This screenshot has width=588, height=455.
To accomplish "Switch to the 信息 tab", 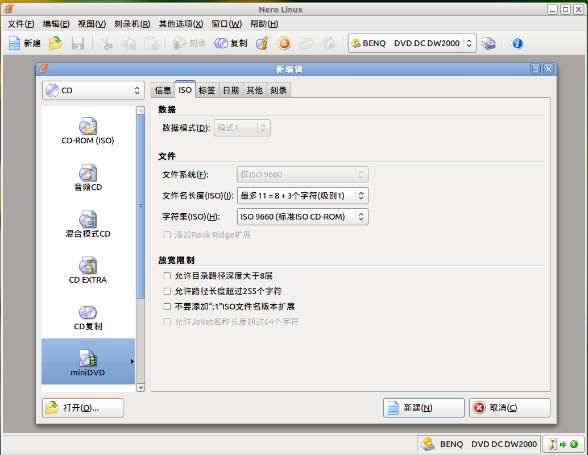I will coord(163,90).
